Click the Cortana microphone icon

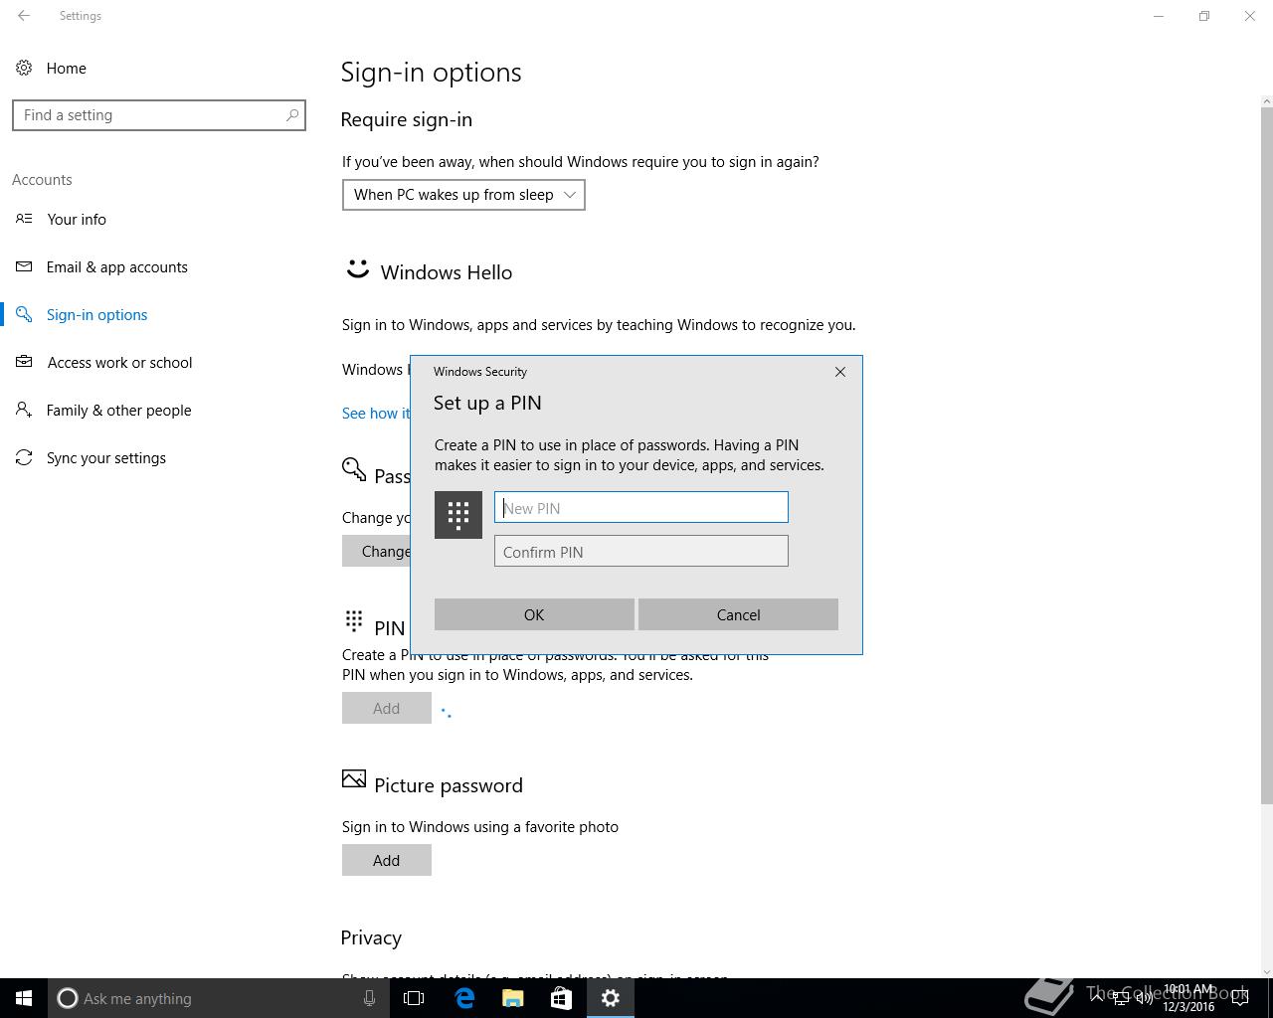369,998
